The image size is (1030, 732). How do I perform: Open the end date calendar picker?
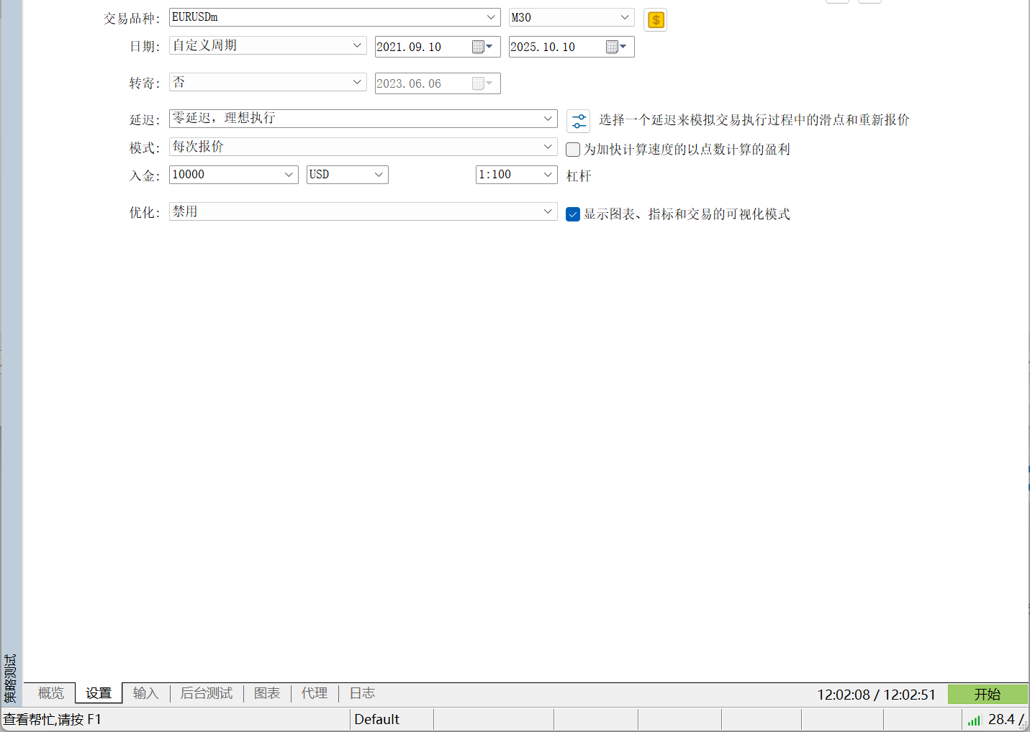613,46
